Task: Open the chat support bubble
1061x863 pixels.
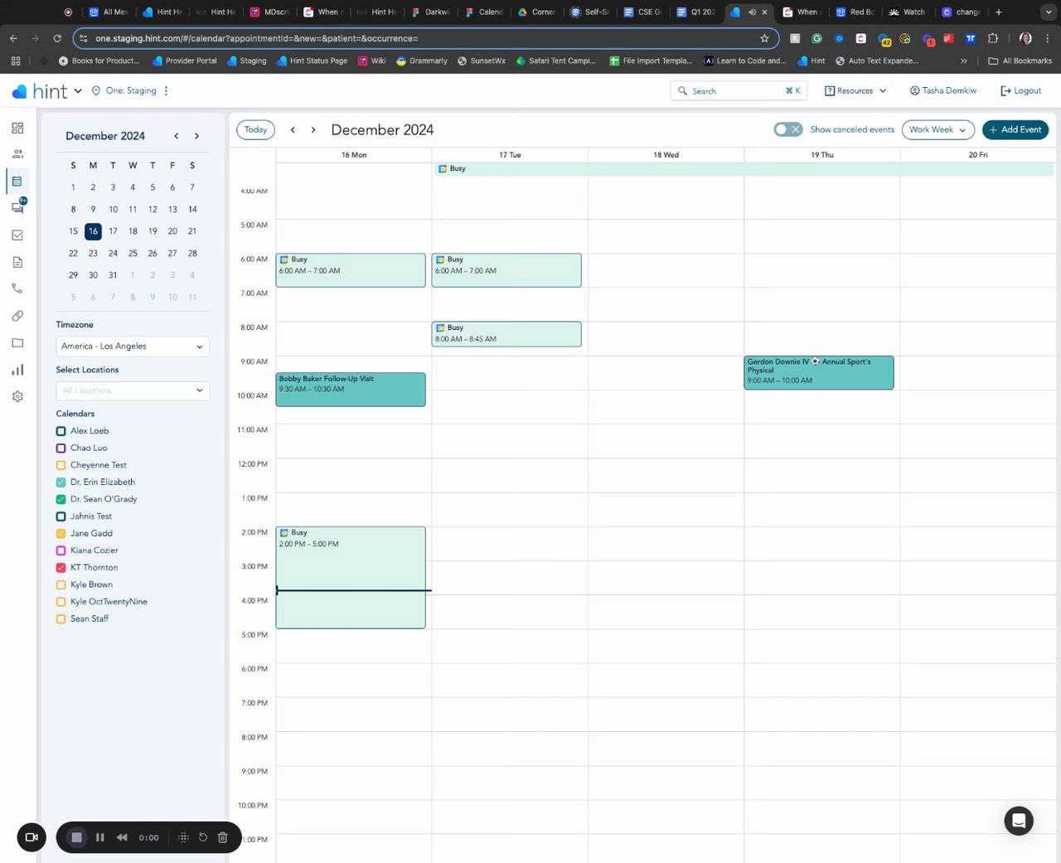Action: click(1019, 821)
